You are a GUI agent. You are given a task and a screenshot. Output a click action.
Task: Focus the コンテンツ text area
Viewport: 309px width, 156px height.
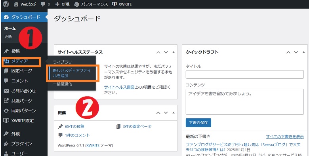click(244, 102)
